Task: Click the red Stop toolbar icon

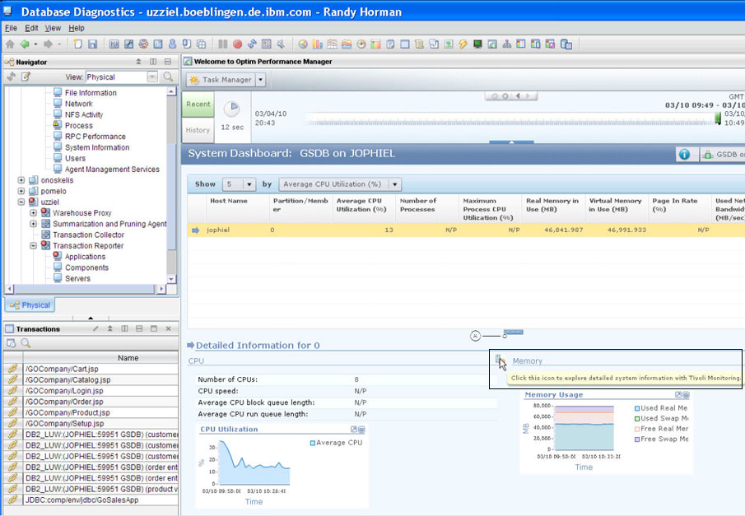Action: pos(238,44)
